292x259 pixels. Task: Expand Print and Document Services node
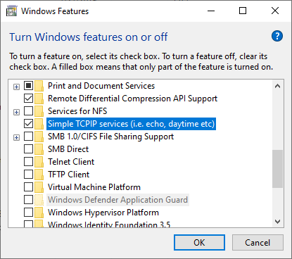(x=16, y=87)
